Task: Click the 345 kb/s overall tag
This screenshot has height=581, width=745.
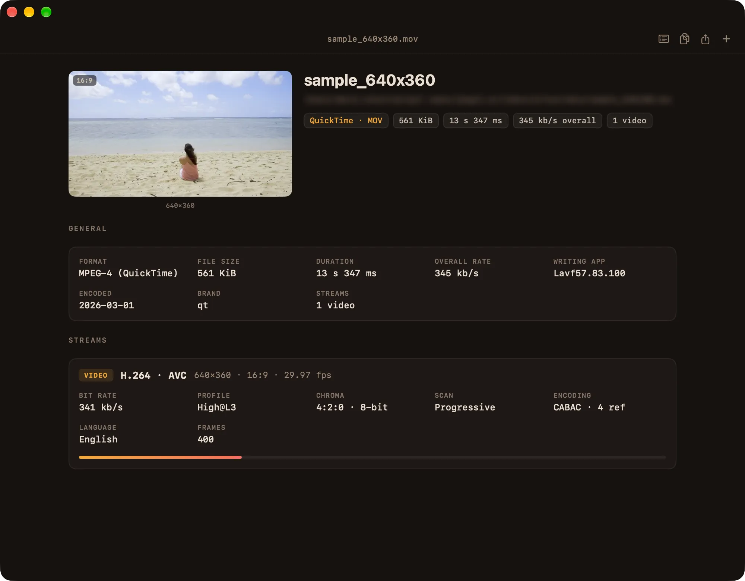Action: click(557, 121)
